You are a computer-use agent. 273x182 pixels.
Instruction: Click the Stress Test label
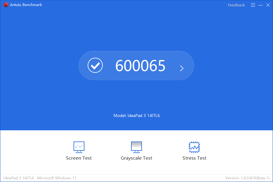pyautogui.click(x=194, y=158)
